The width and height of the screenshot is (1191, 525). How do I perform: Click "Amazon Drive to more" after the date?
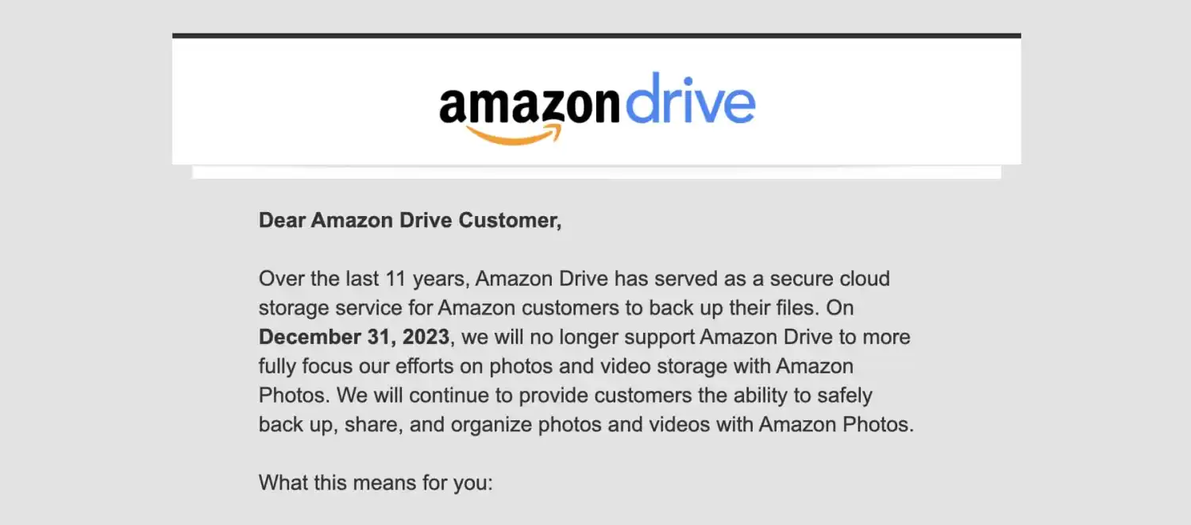tap(805, 337)
